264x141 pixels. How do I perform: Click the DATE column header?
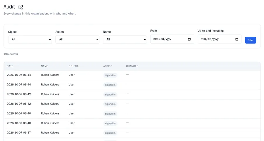coord(10,66)
